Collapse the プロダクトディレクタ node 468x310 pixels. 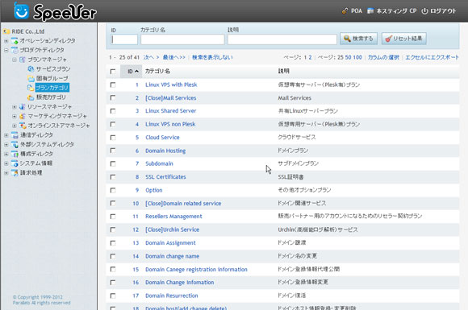tap(6, 51)
